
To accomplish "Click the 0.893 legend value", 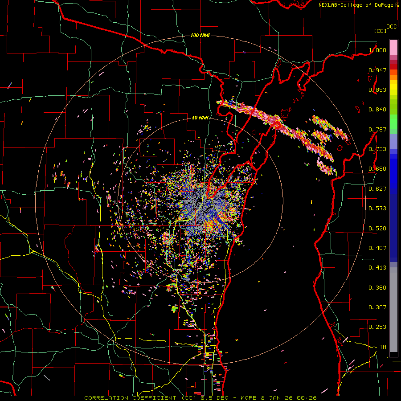I will 377,90.
